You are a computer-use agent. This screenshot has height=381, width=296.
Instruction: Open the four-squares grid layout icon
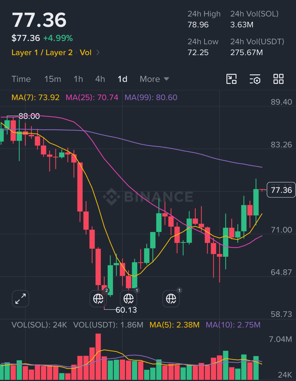coord(278,79)
